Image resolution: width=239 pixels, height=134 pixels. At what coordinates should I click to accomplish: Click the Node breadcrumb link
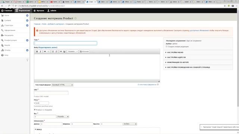pyautogui.click(x=44, y=24)
